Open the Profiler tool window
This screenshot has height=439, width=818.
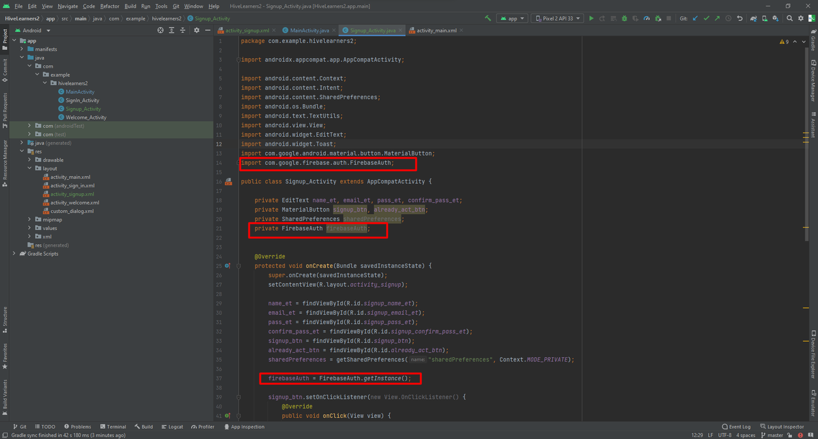(203, 427)
